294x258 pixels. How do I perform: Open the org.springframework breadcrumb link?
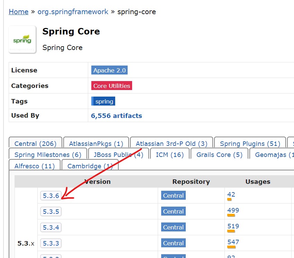[73, 12]
